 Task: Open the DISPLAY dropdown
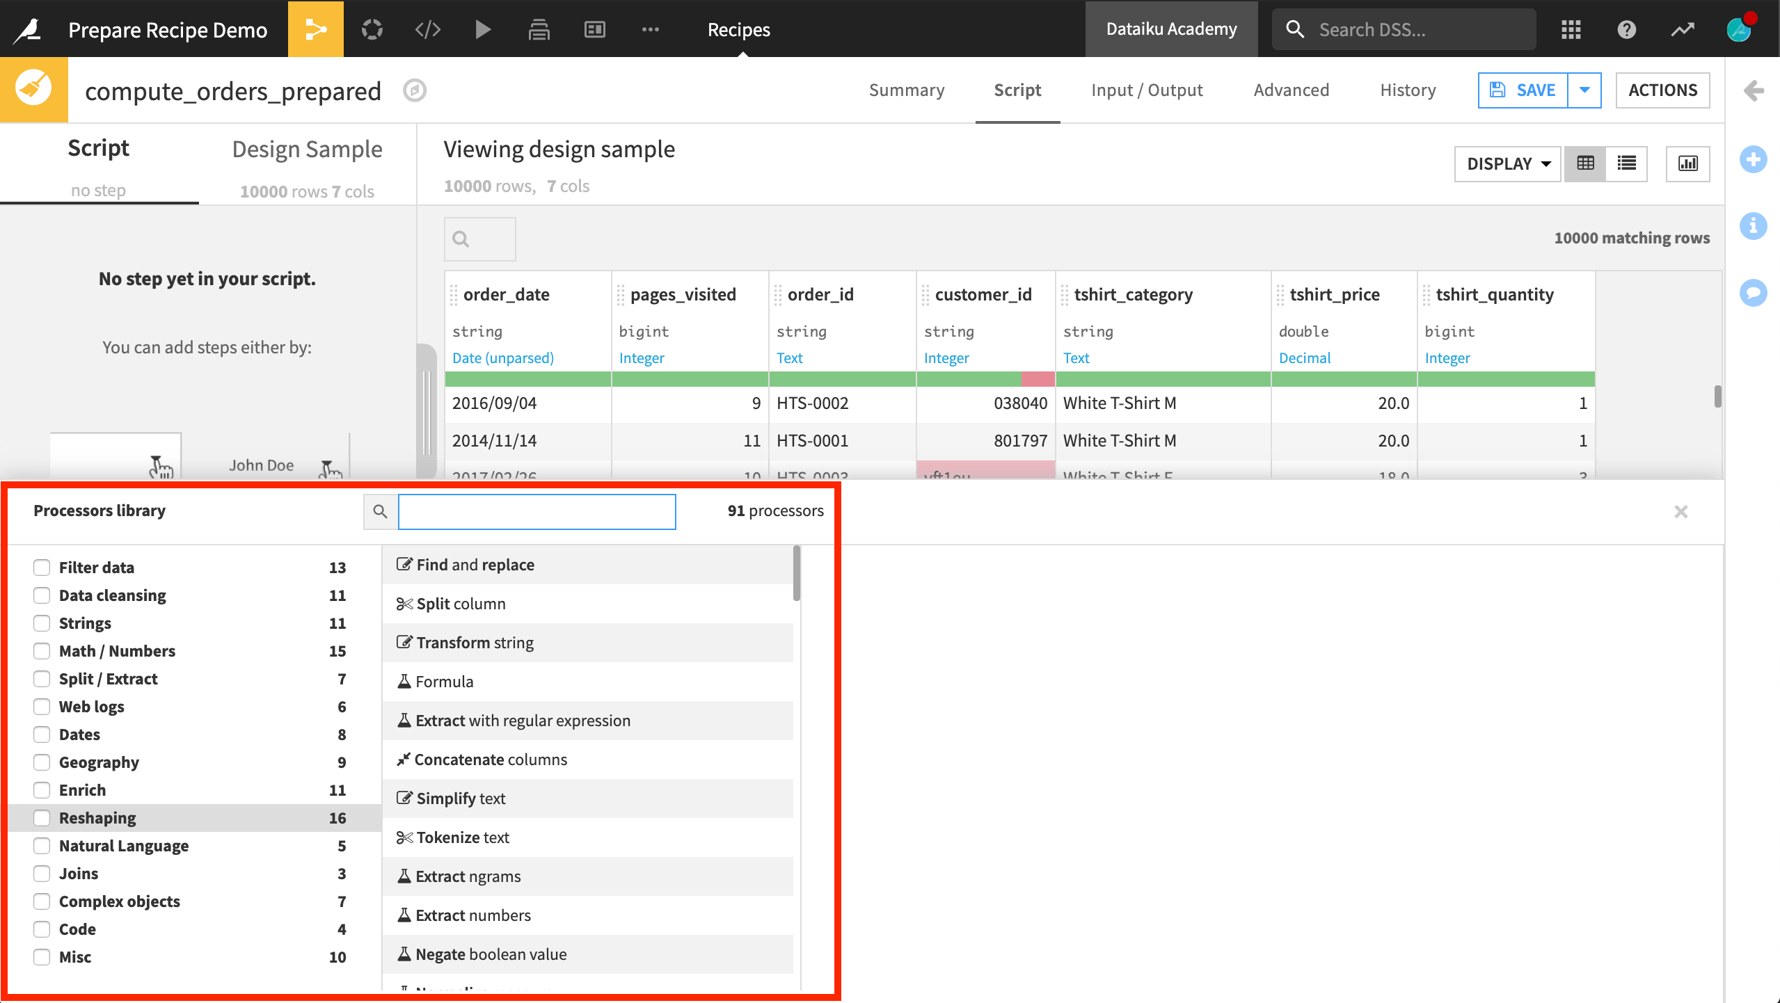[1507, 163]
